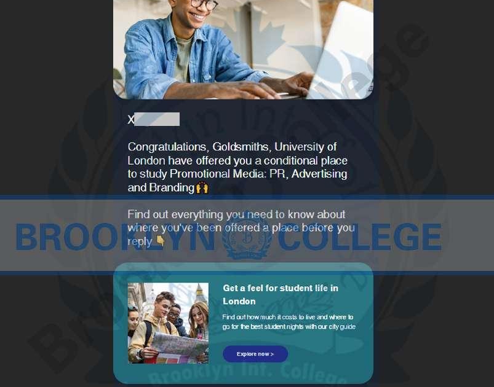This screenshot has width=494, height=387.
Task: Click the raised hands emoji after Branding
Action: click(202, 188)
